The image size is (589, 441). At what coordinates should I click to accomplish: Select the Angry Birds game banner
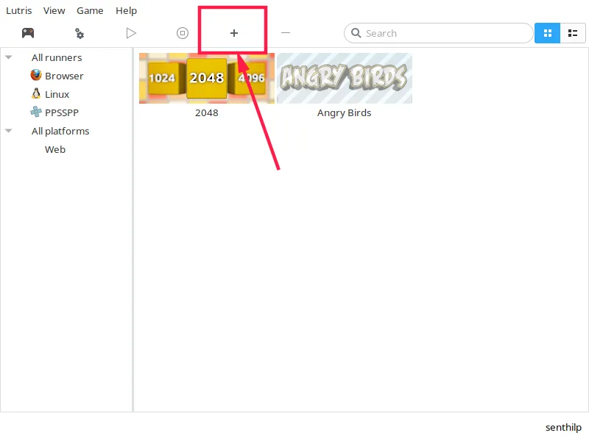pyautogui.click(x=345, y=78)
